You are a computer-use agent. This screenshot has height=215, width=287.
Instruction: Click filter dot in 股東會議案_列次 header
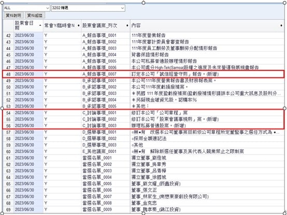pyautogui.click(x=127, y=25)
